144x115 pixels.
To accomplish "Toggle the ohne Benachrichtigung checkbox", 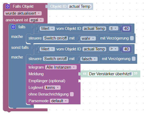I will tap(72, 94).
